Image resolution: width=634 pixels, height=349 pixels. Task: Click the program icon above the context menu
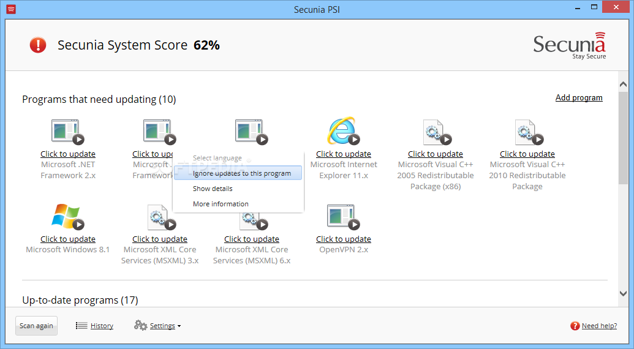[252, 131]
